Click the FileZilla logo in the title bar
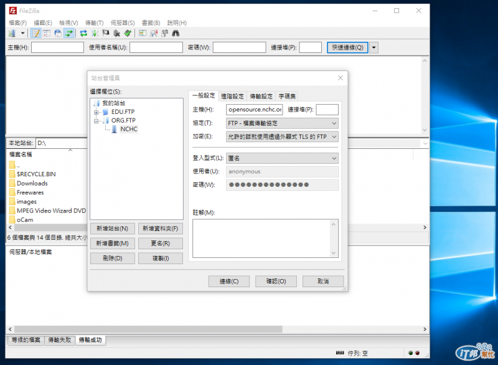The height and width of the screenshot is (365, 498). tap(13, 11)
